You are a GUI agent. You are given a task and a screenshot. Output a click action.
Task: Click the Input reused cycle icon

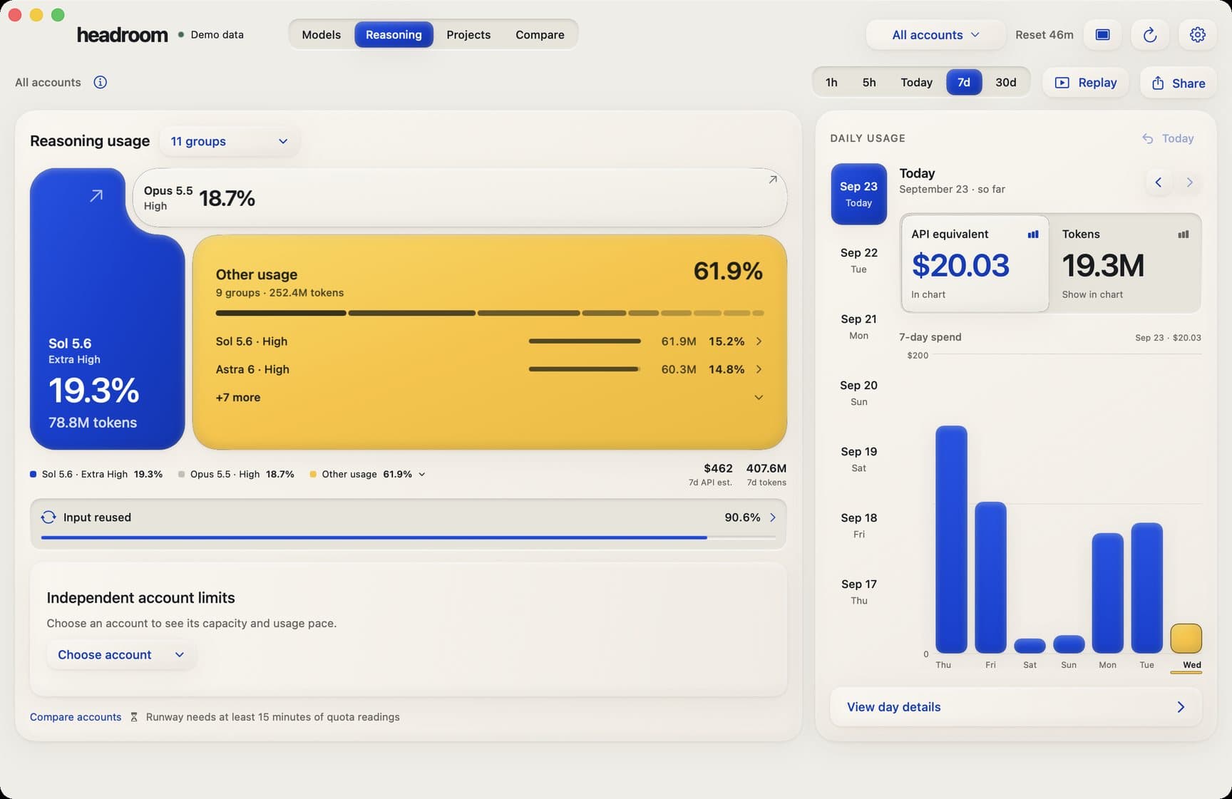48,517
